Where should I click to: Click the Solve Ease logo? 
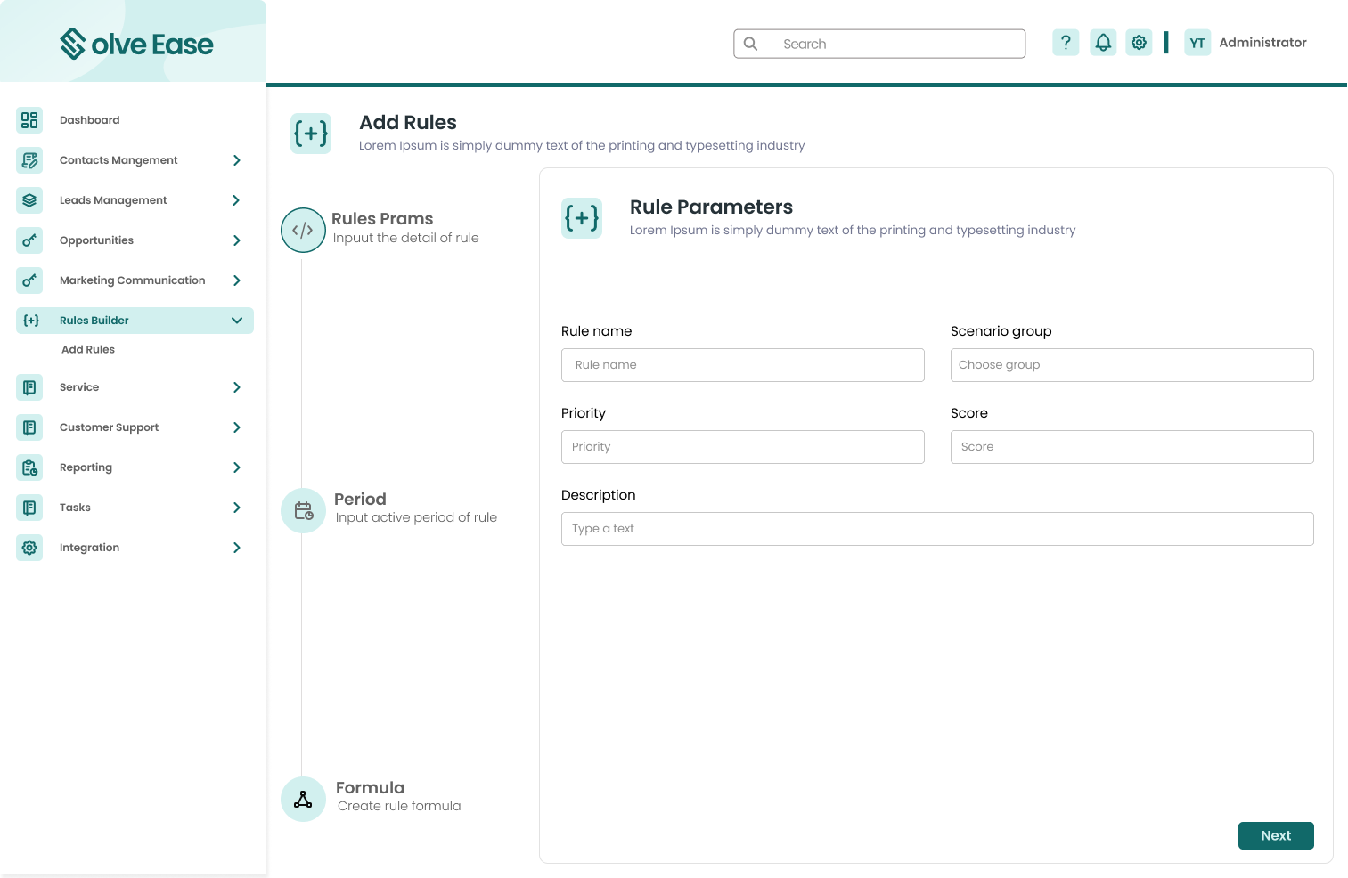click(136, 44)
